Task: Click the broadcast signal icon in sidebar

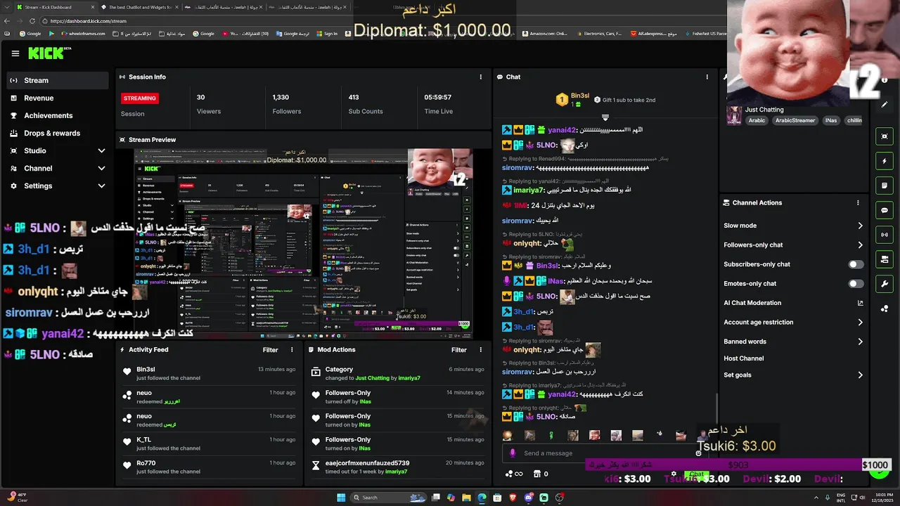Action: 885,235
